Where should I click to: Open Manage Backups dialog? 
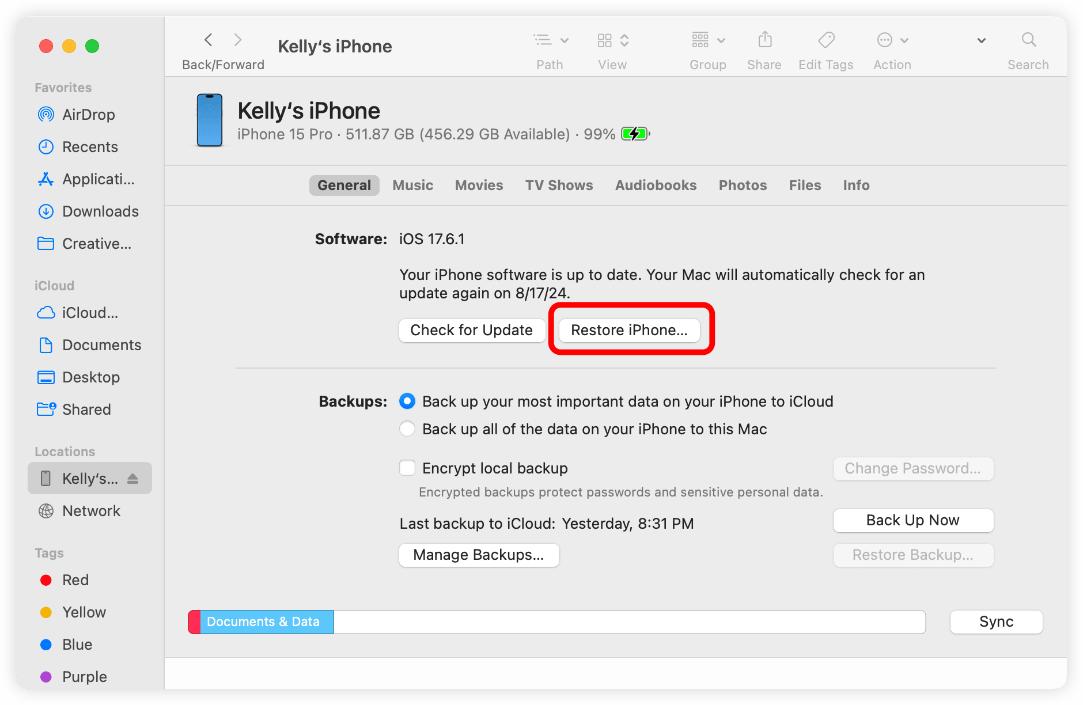tap(479, 555)
